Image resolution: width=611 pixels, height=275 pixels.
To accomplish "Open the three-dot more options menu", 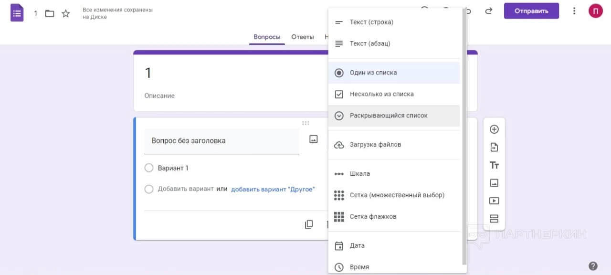I will 574,11.
